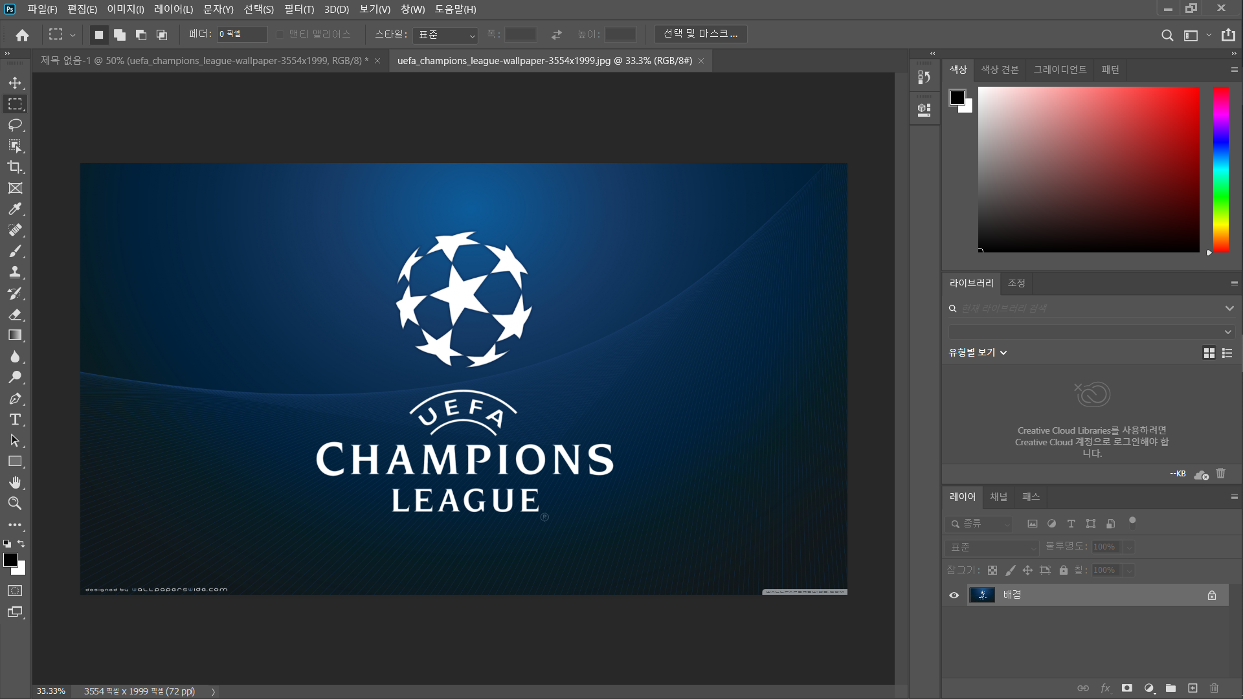Open the 필터(T) menu

coord(298,9)
